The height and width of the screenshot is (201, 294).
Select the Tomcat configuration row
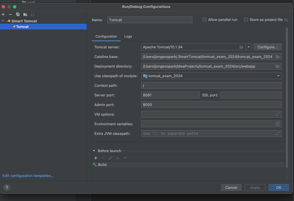pyautogui.click(x=43, y=27)
